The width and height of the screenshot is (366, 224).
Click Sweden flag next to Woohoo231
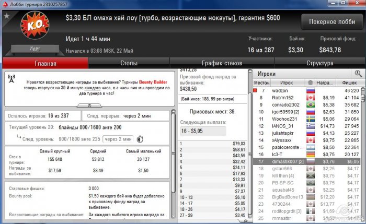click(x=311, y=119)
